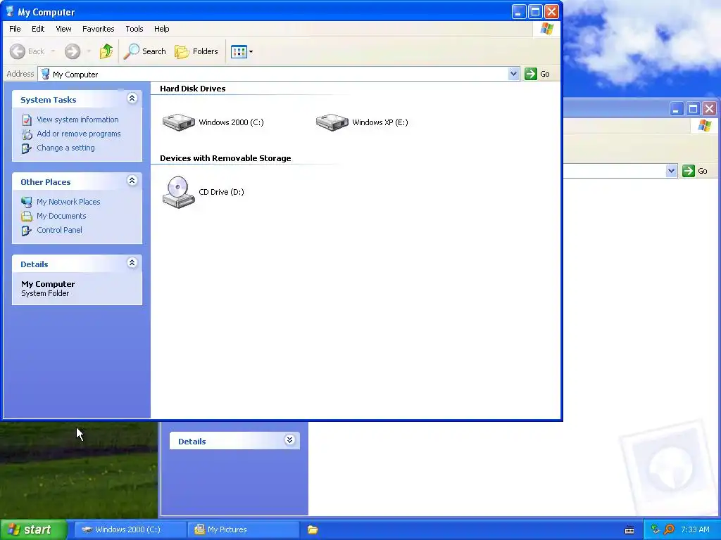The width and height of the screenshot is (721, 540).
Task: Open My Documents link
Action: (x=62, y=216)
